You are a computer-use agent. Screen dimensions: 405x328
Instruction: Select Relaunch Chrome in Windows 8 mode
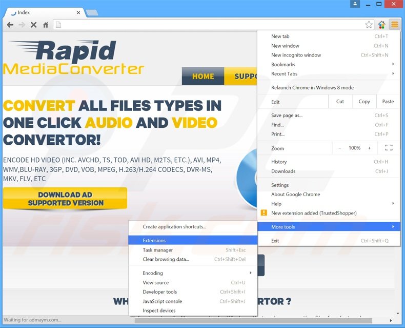pos(329,87)
